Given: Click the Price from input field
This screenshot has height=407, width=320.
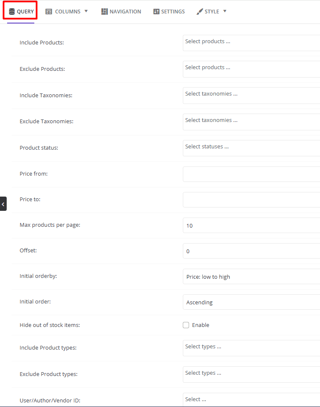Looking at the screenshot, I should coord(251,174).
